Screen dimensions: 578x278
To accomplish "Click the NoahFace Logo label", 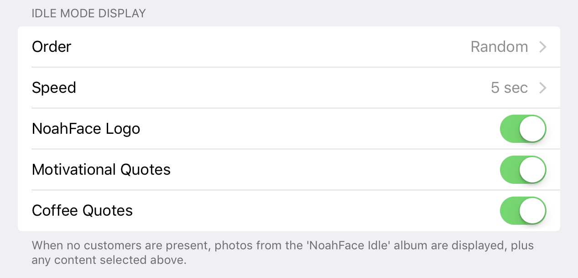I will (86, 129).
